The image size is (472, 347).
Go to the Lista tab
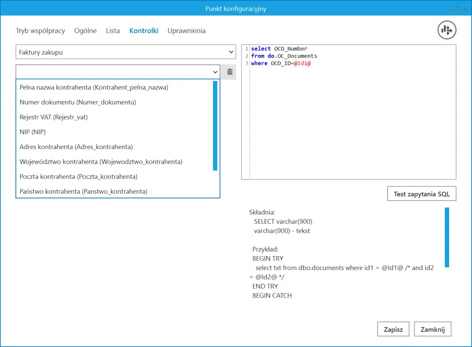point(113,31)
